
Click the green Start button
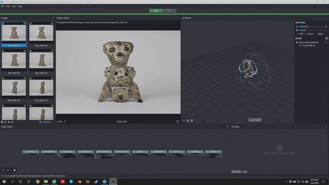pos(156,11)
